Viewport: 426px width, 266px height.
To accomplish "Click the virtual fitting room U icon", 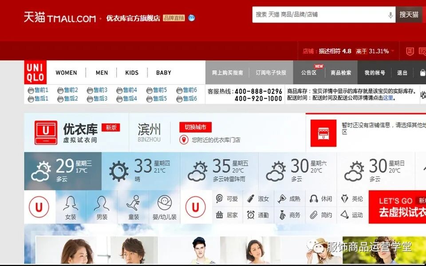I will (46, 133).
